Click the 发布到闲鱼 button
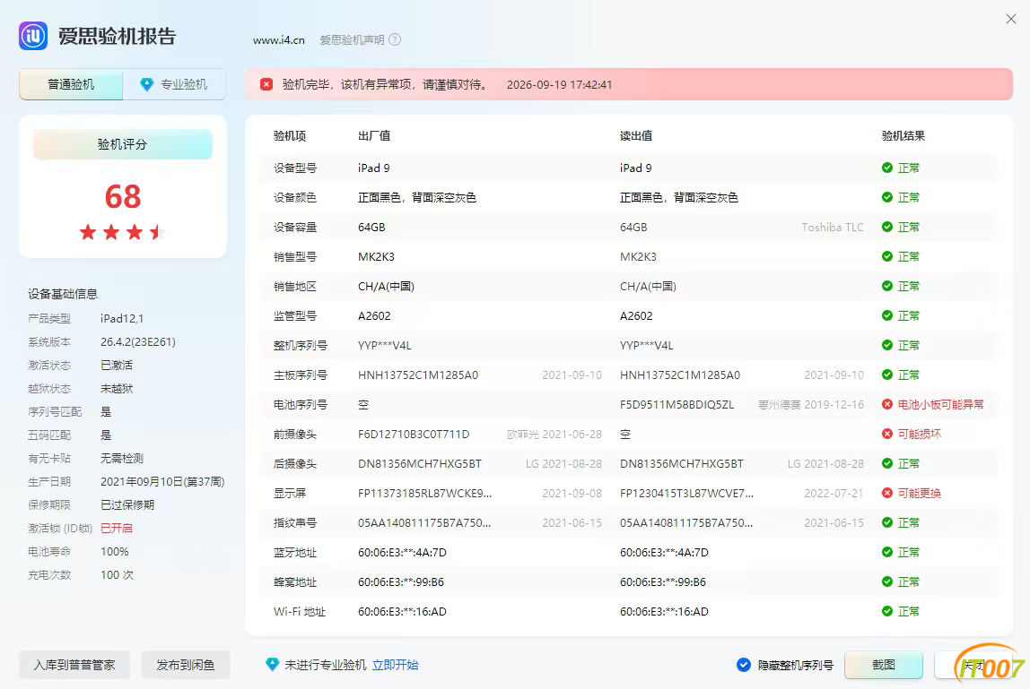 click(x=185, y=665)
